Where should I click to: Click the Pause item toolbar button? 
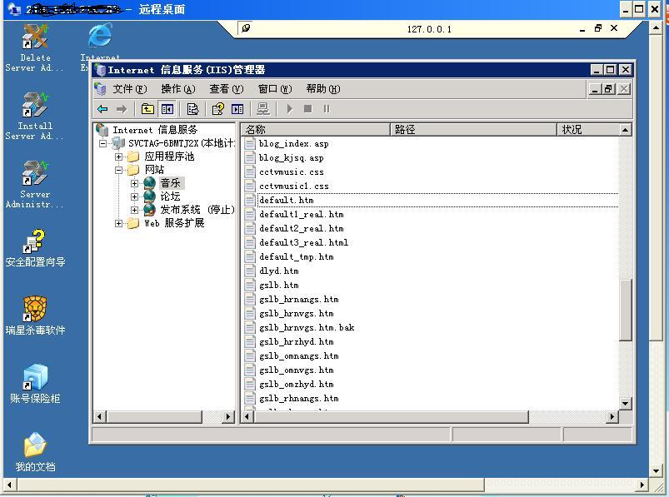coord(327,109)
